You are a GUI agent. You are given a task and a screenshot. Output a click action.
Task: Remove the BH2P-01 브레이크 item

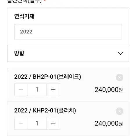119,78
